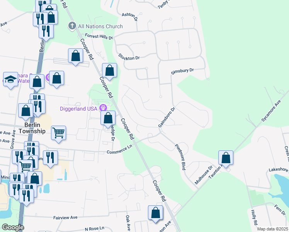This screenshot has width=289, height=232.
Task: Click shopping bag marker near Oak Ave
Action: coord(156,213)
